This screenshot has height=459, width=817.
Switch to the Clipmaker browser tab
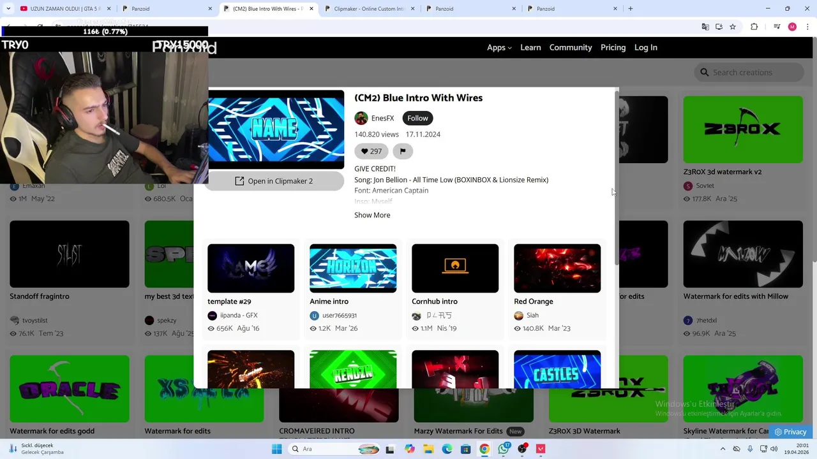point(370,9)
